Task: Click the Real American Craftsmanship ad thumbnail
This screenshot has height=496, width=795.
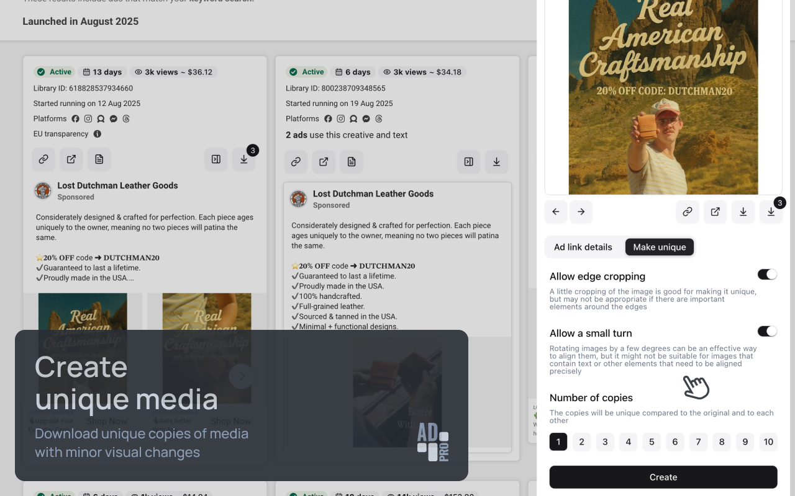Action: (x=663, y=96)
